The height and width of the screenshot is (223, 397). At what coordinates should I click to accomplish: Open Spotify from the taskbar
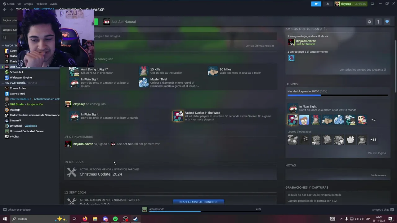pos(115,219)
